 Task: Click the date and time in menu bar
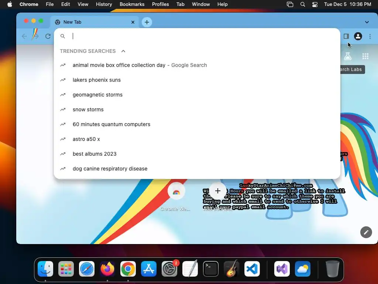[x=347, y=4]
